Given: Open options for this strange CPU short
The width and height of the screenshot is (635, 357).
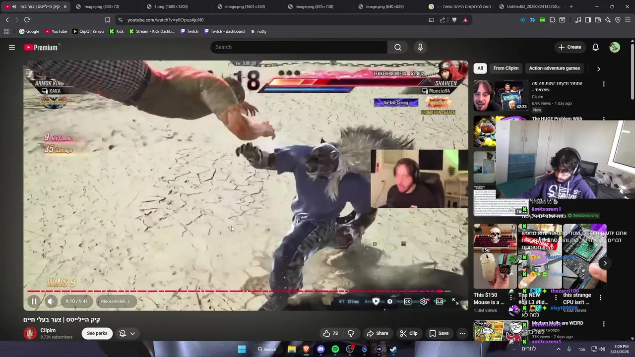Looking at the screenshot, I should click(600, 298).
